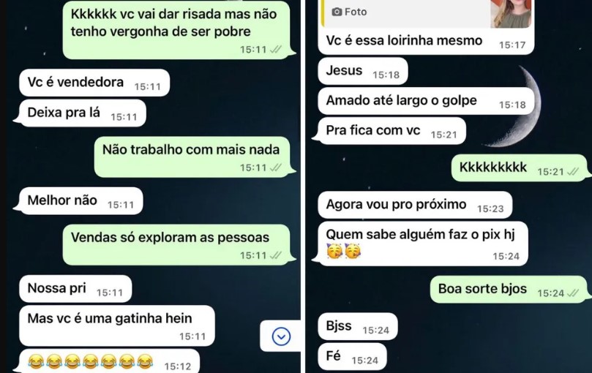
Task: Select the 'Agora vou pro próximo' message
Action: tap(415, 205)
